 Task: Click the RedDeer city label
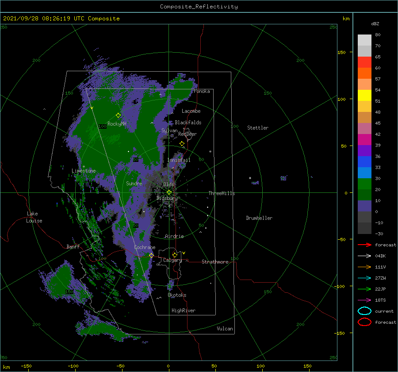tap(188, 134)
